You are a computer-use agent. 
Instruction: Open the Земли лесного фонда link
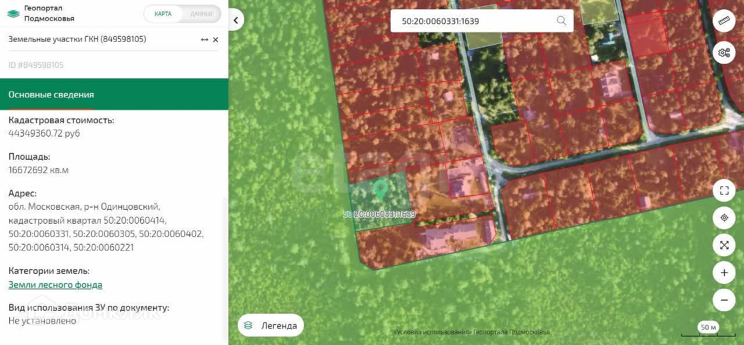[x=55, y=285]
